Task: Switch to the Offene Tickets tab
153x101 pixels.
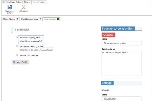Action: [9, 19]
